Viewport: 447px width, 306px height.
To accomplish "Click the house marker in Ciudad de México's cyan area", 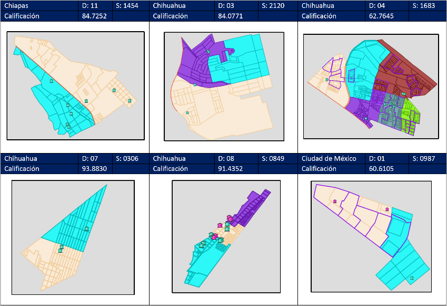I will (x=412, y=278).
